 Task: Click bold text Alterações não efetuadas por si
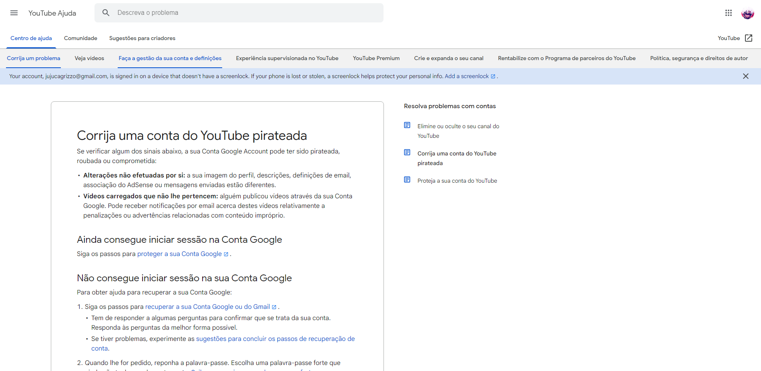134,175
